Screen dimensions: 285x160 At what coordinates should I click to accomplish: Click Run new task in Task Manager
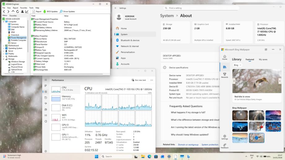[139, 80]
